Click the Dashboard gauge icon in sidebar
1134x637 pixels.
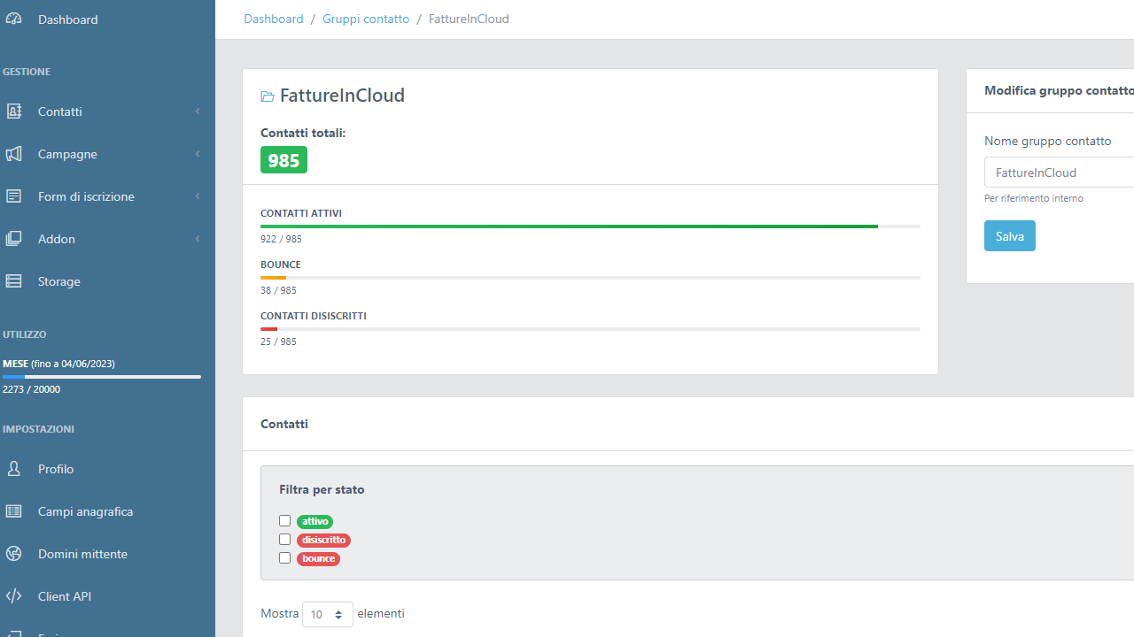pyautogui.click(x=13, y=19)
